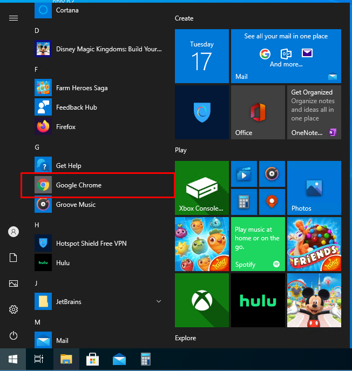Screen dimensions: 352x371
Task: Open File Explorer from the taskbar
Action: coord(66,359)
